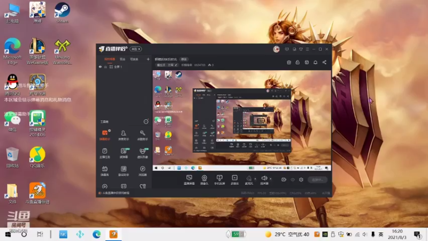Image resolution: width=428 pixels, height=241 pixels.
Task: Open the notification center icon in taskbar
Action: pyautogui.click(x=417, y=234)
